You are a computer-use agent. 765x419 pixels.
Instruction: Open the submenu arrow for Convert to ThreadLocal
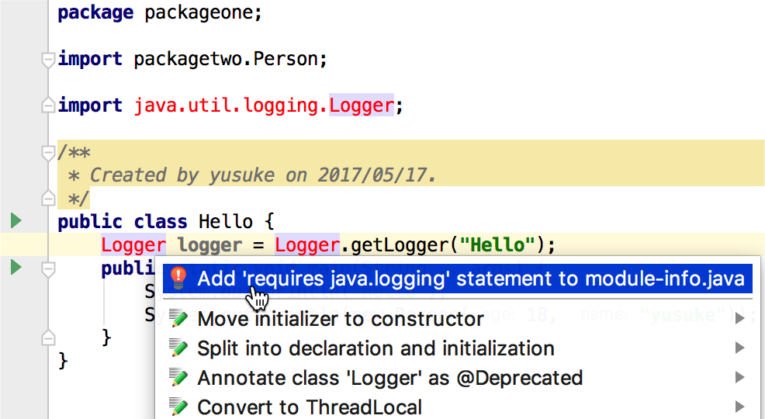pyautogui.click(x=740, y=407)
